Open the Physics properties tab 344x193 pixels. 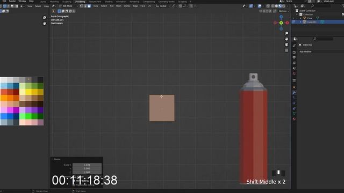[294, 103]
